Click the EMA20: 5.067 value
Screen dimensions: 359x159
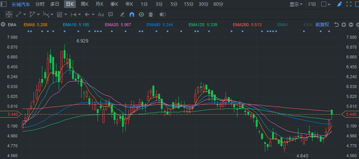(118, 25)
